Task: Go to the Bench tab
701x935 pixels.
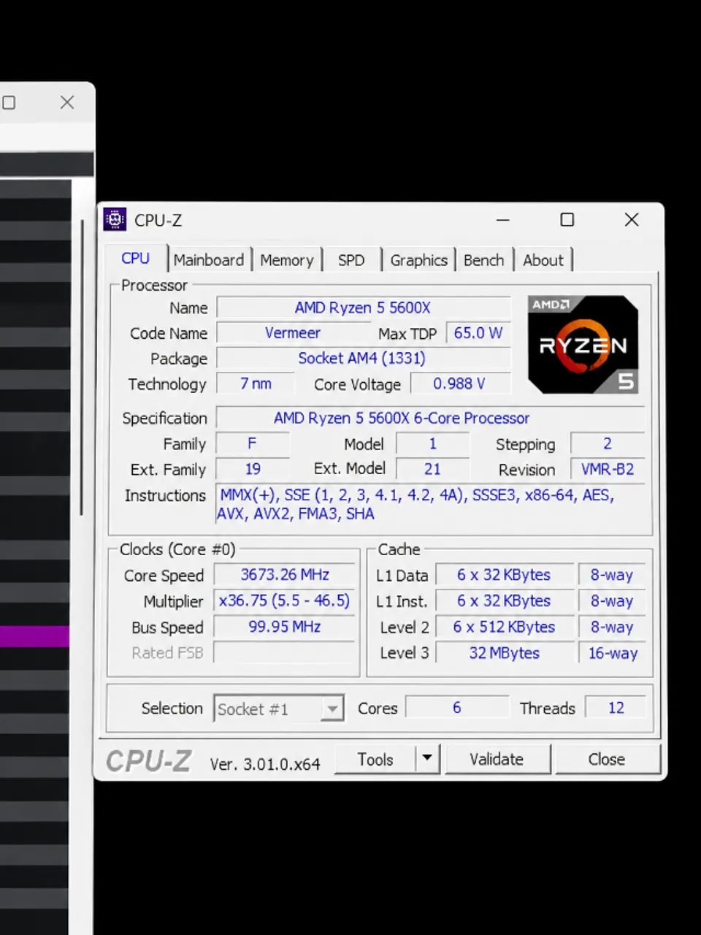Action: (483, 260)
